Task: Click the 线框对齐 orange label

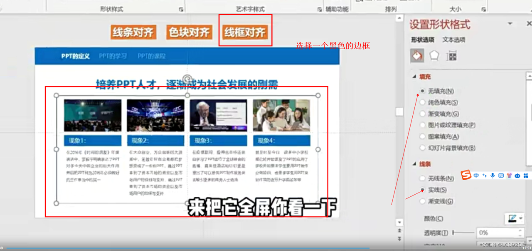Action: pyautogui.click(x=245, y=32)
